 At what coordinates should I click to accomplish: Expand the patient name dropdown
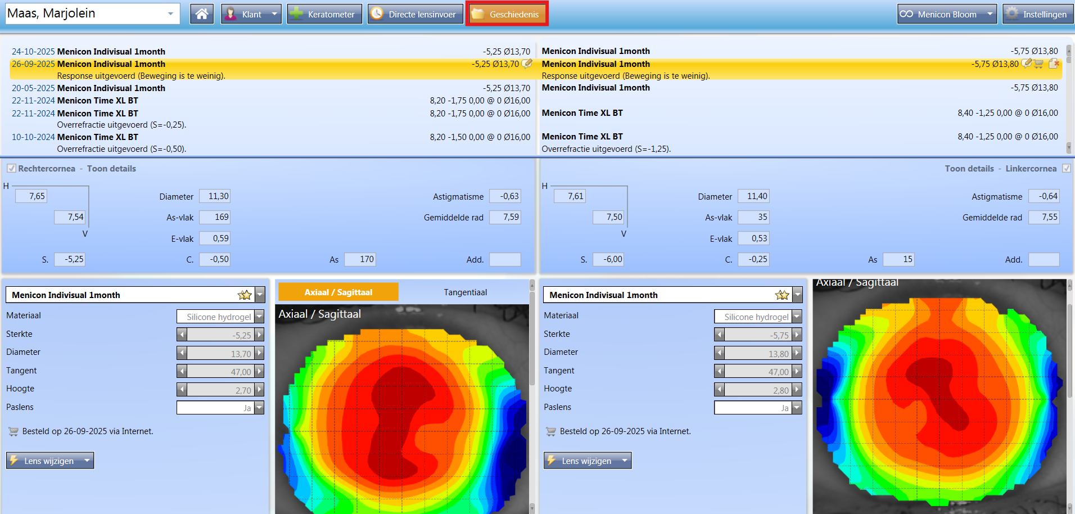(170, 13)
